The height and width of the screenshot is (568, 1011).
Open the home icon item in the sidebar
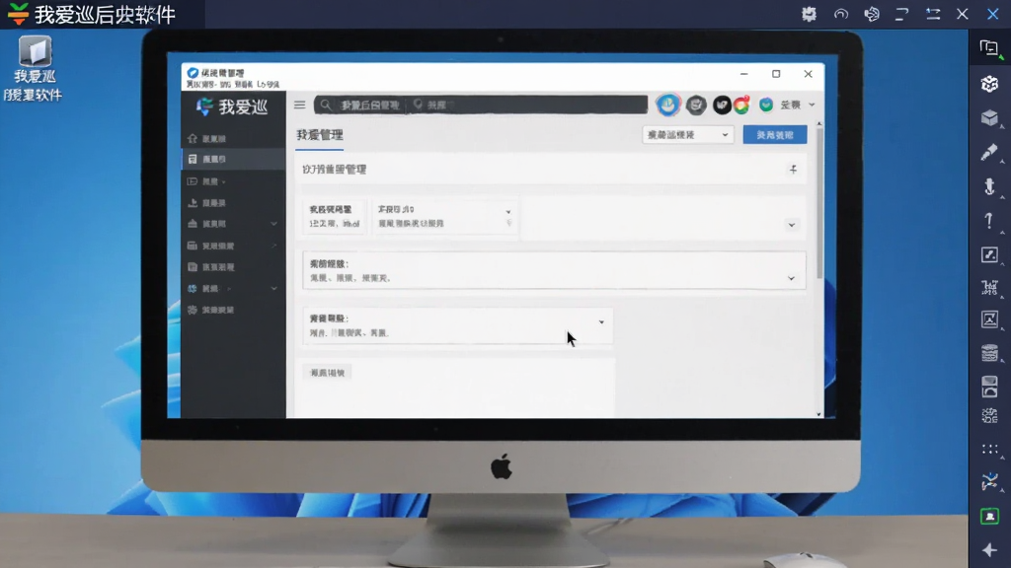[206, 138]
